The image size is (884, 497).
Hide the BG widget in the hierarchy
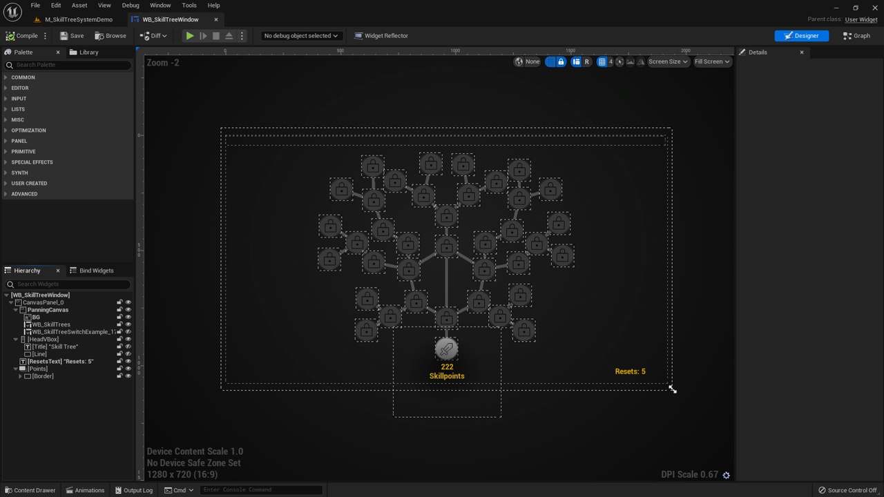click(128, 317)
